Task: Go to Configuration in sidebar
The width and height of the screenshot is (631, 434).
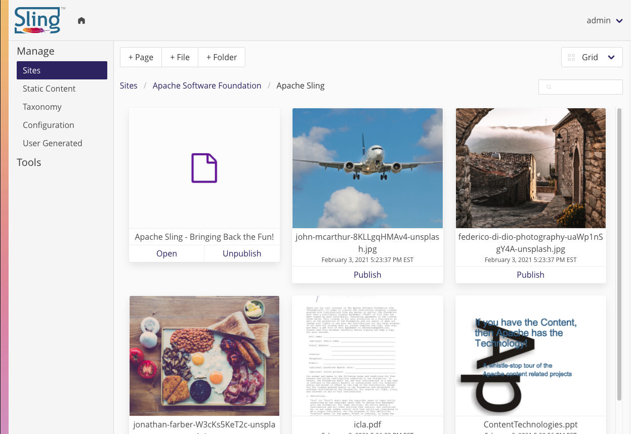Action: [x=49, y=125]
